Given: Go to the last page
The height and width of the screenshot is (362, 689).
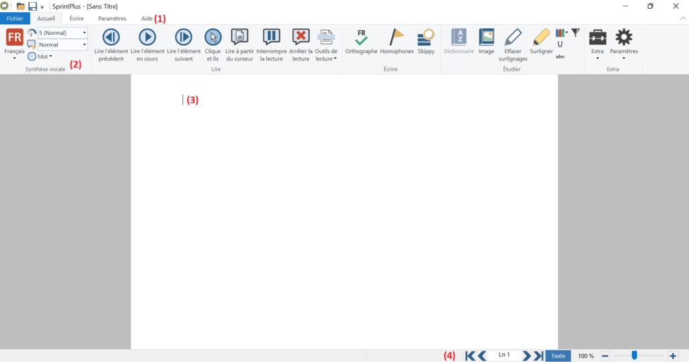Looking at the screenshot, I should pyautogui.click(x=538, y=356).
